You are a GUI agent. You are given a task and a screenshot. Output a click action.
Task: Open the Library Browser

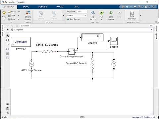(28, 15)
